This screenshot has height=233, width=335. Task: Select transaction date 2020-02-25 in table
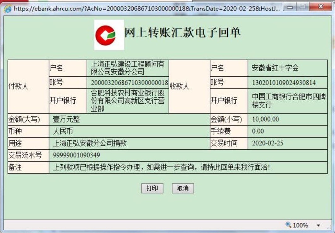(268, 143)
